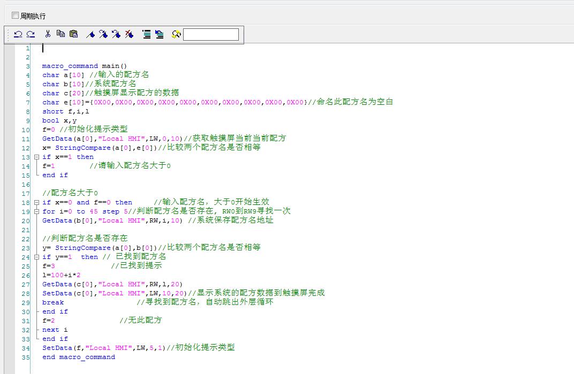This screenshot has height=374, width=574.
Task: Click the find binoculars icon
Action: (x=176, y=34)
